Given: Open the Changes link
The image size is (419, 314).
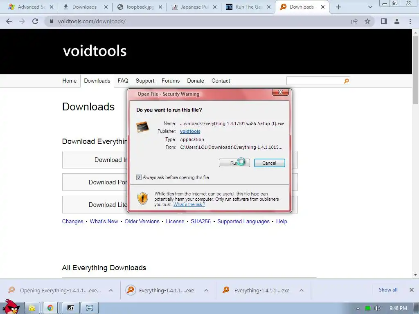Looking at the screenshot, I should point(73,221).
